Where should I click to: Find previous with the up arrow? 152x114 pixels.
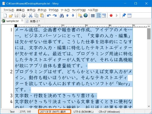(x=67, y=15)
